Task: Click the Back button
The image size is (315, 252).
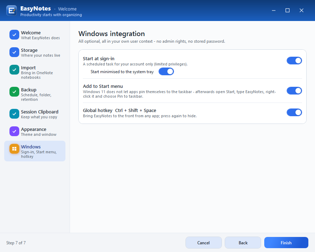Action: pos(243,243)
